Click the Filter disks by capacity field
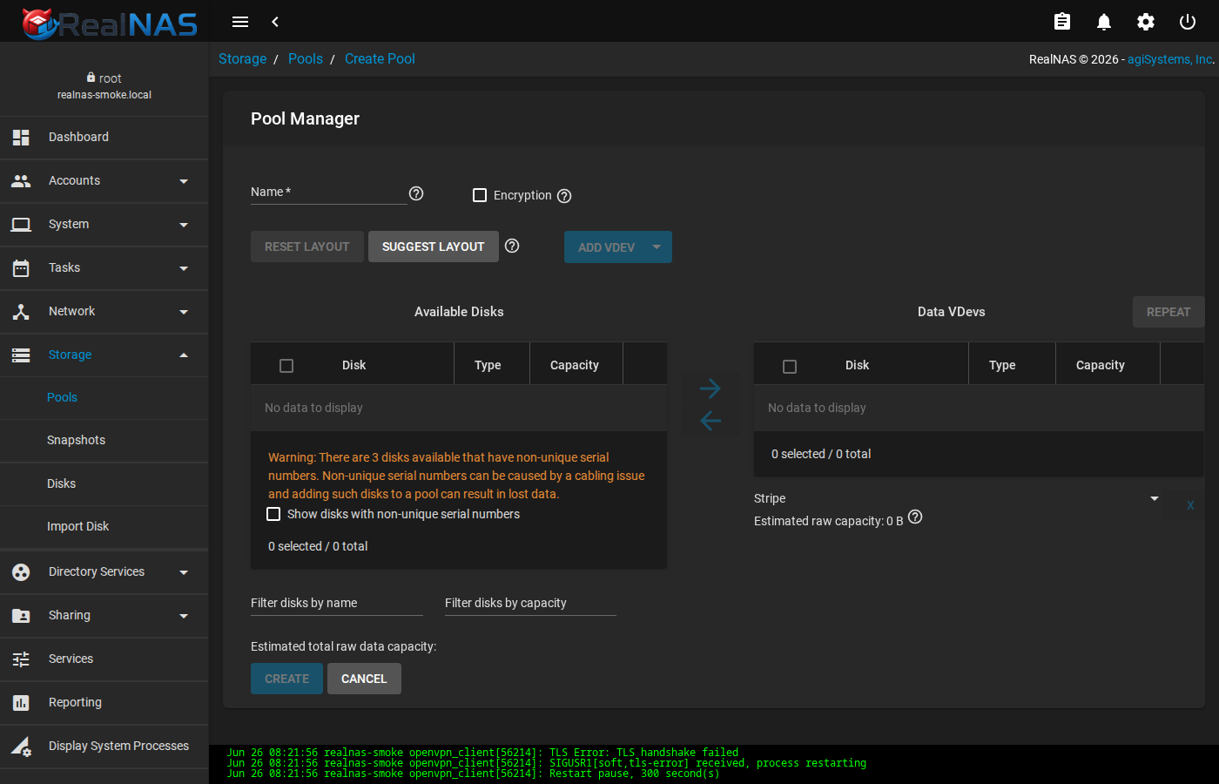Viewport: 1219px width, 784px height. (x=530, y=603)
